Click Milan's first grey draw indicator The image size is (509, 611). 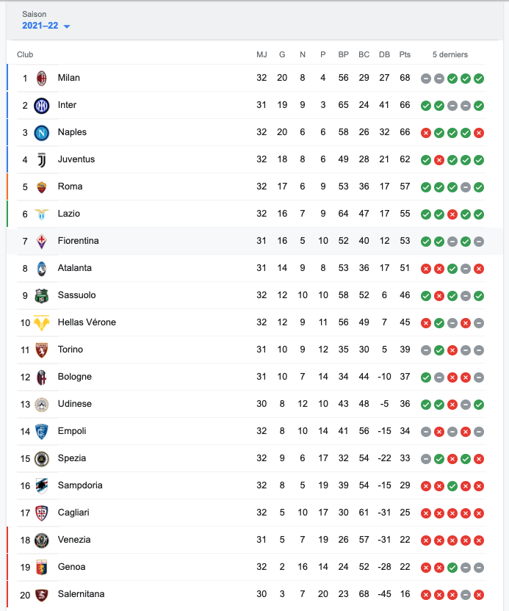click(425, 79)
